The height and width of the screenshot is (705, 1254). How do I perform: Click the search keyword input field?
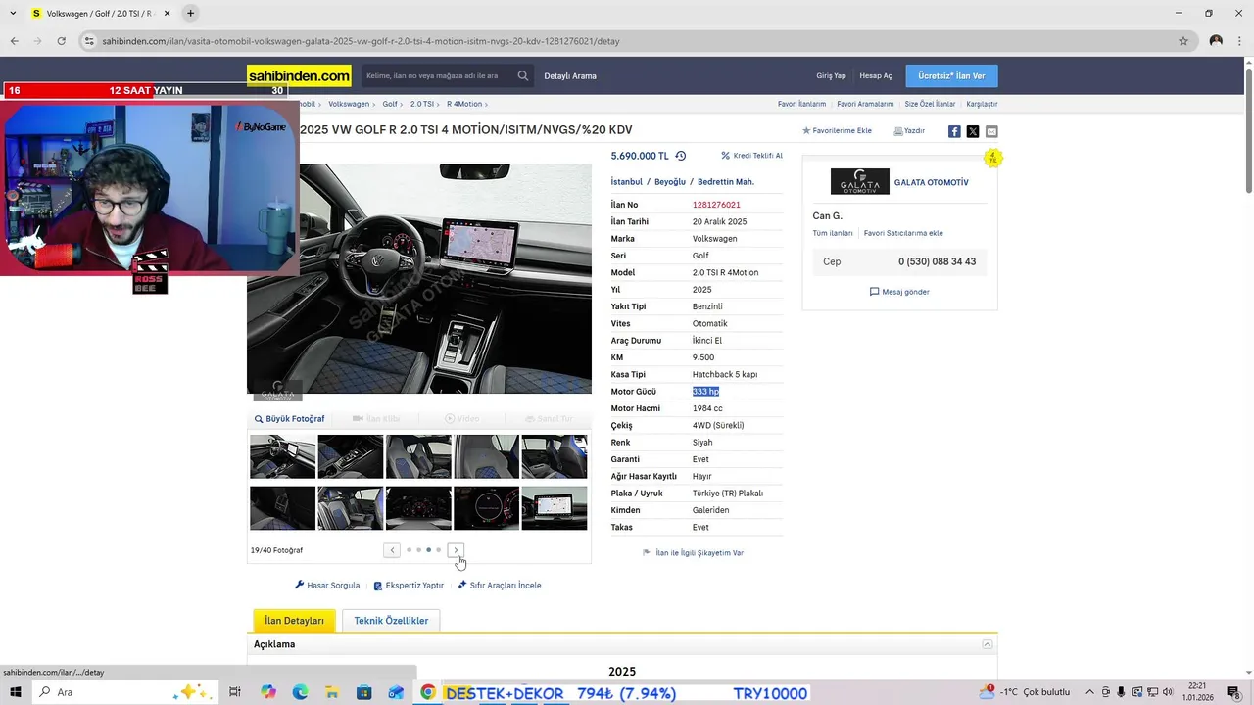click(x=437, y=75)
